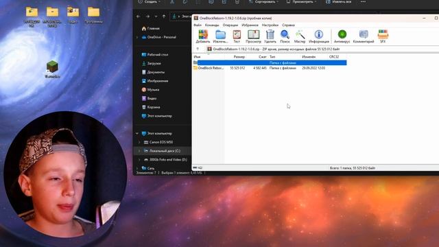Open Загрузки in Explorer sidebar
The image size is (439, 247).
click(x=151, y=64)
